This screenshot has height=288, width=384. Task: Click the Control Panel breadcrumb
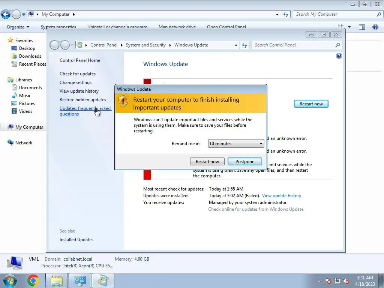(104, 45)
